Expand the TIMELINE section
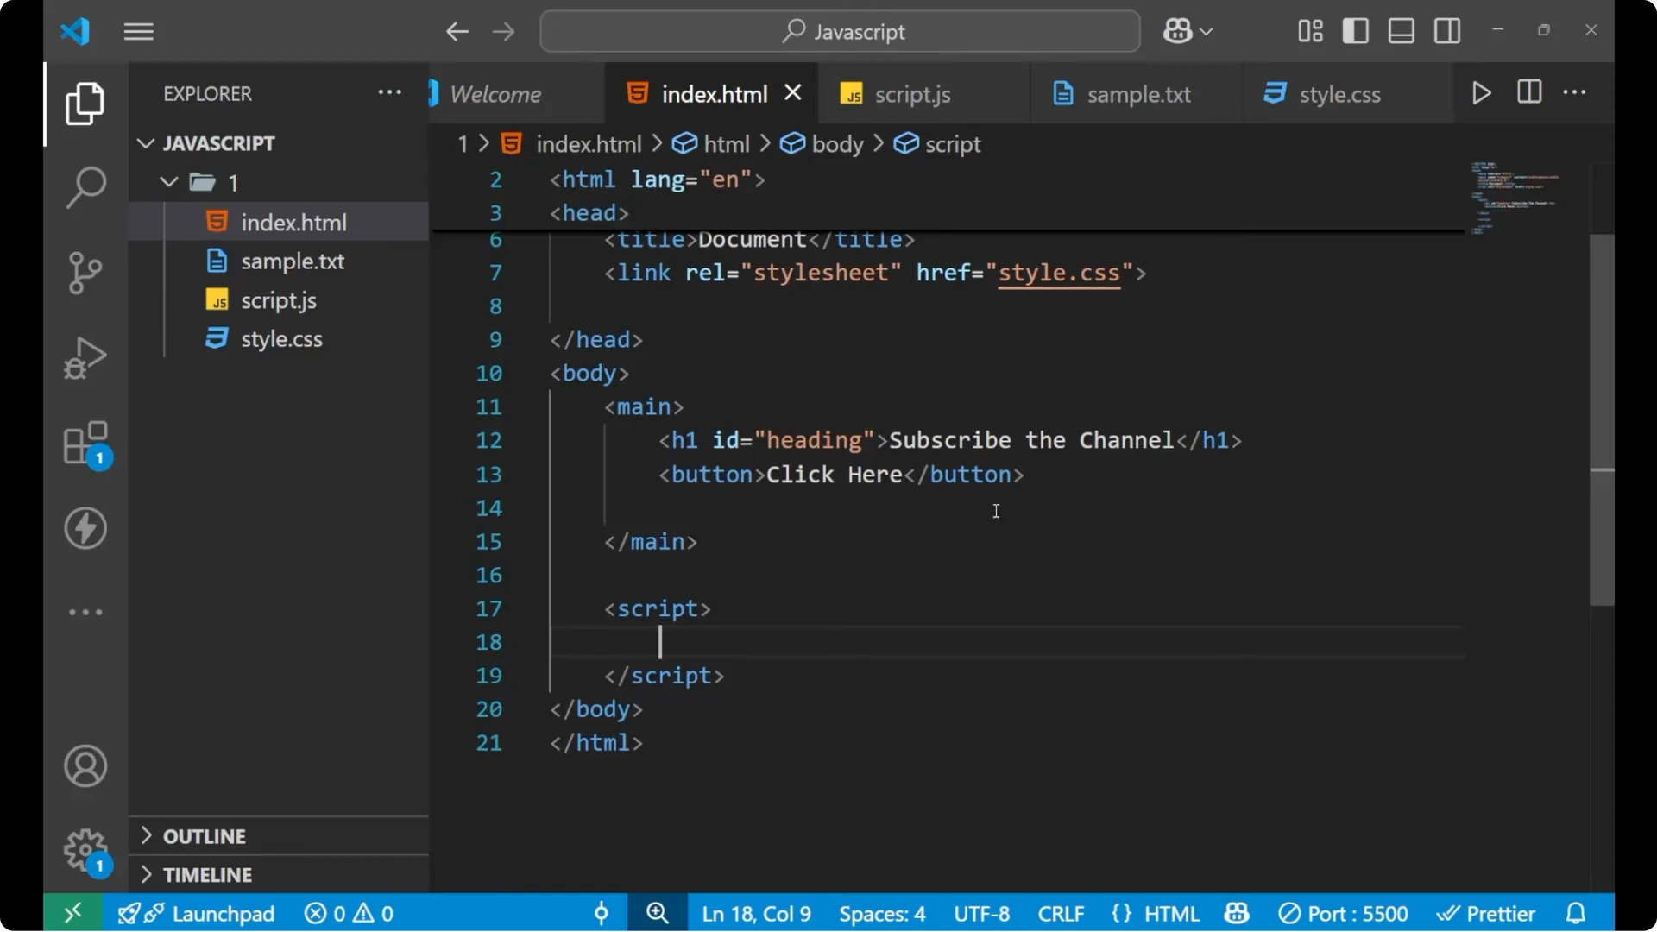This screenshot has width=1657, height=932. [205, 874]
